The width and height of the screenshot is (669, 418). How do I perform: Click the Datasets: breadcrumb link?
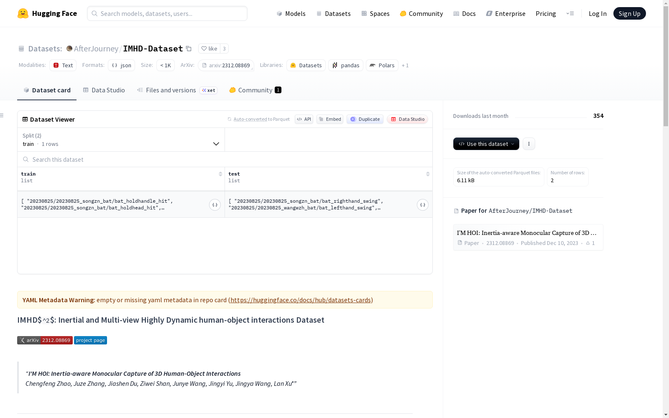[45, 48]
